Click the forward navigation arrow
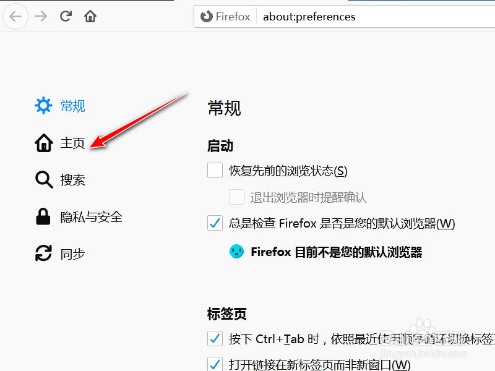 41,16
